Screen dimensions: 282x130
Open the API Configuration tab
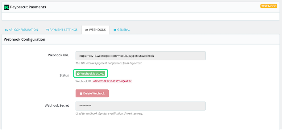(x=22, y=30)
